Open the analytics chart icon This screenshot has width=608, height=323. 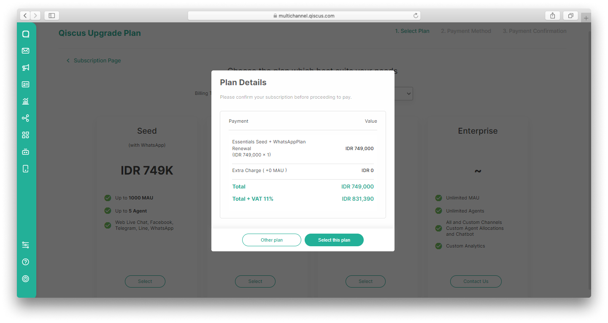(26, 101)
